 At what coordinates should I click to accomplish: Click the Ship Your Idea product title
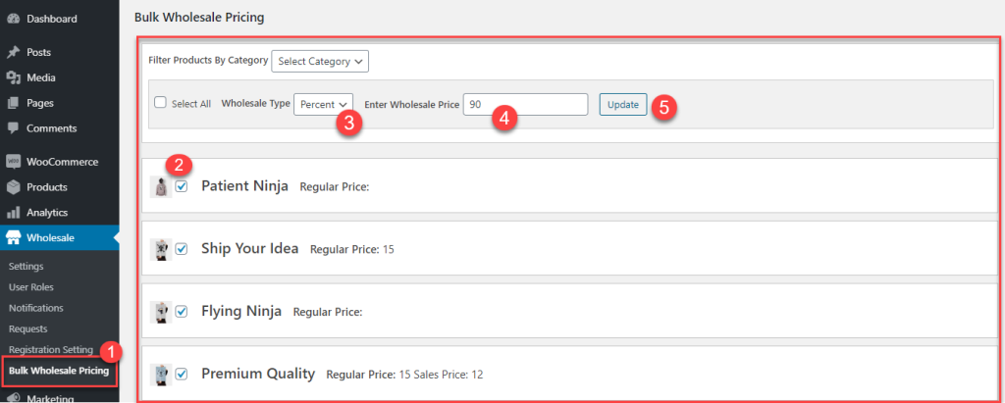(250, 249)
